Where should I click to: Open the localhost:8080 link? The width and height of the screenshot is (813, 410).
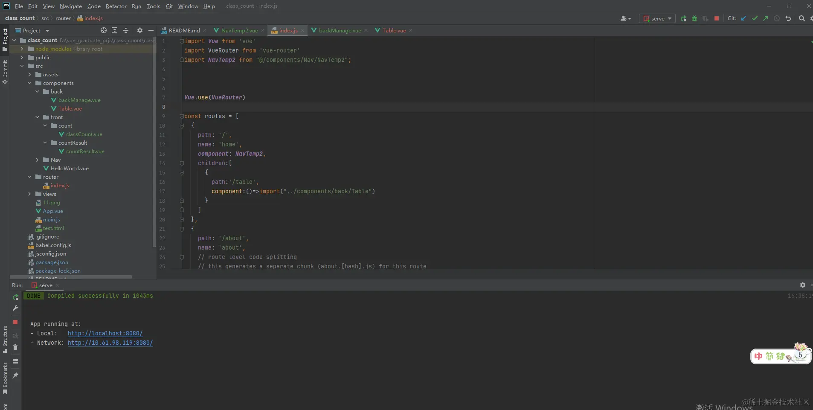click(105, 334)
